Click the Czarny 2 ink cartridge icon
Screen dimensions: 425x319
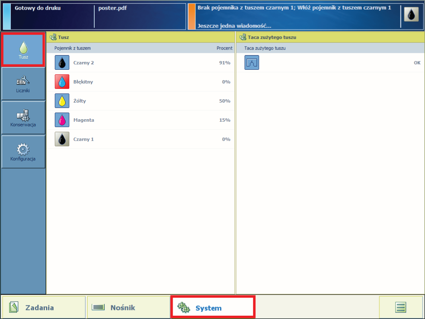point(62,62)
